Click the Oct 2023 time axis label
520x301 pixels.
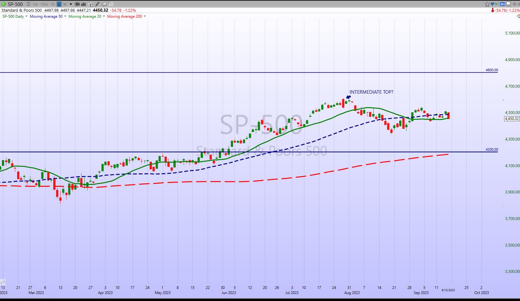pos(481,292)
